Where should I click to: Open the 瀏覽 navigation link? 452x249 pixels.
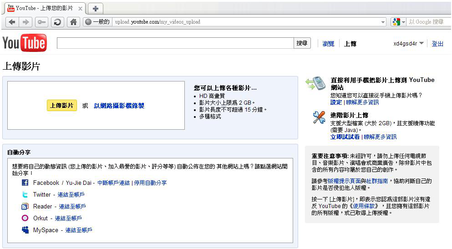pos(328,44)
